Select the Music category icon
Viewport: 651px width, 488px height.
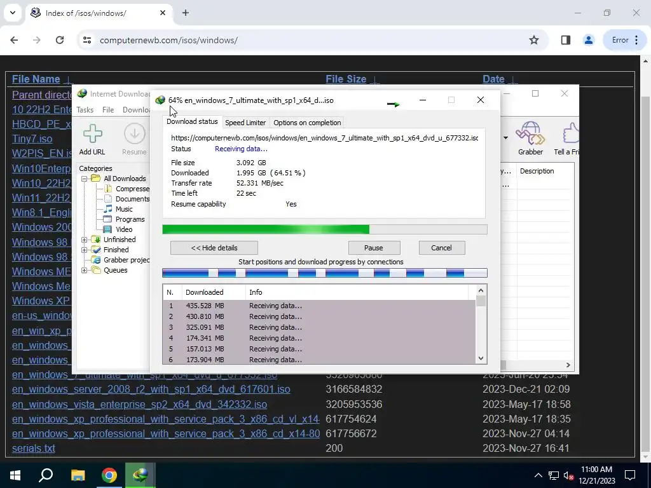[108, 208]
